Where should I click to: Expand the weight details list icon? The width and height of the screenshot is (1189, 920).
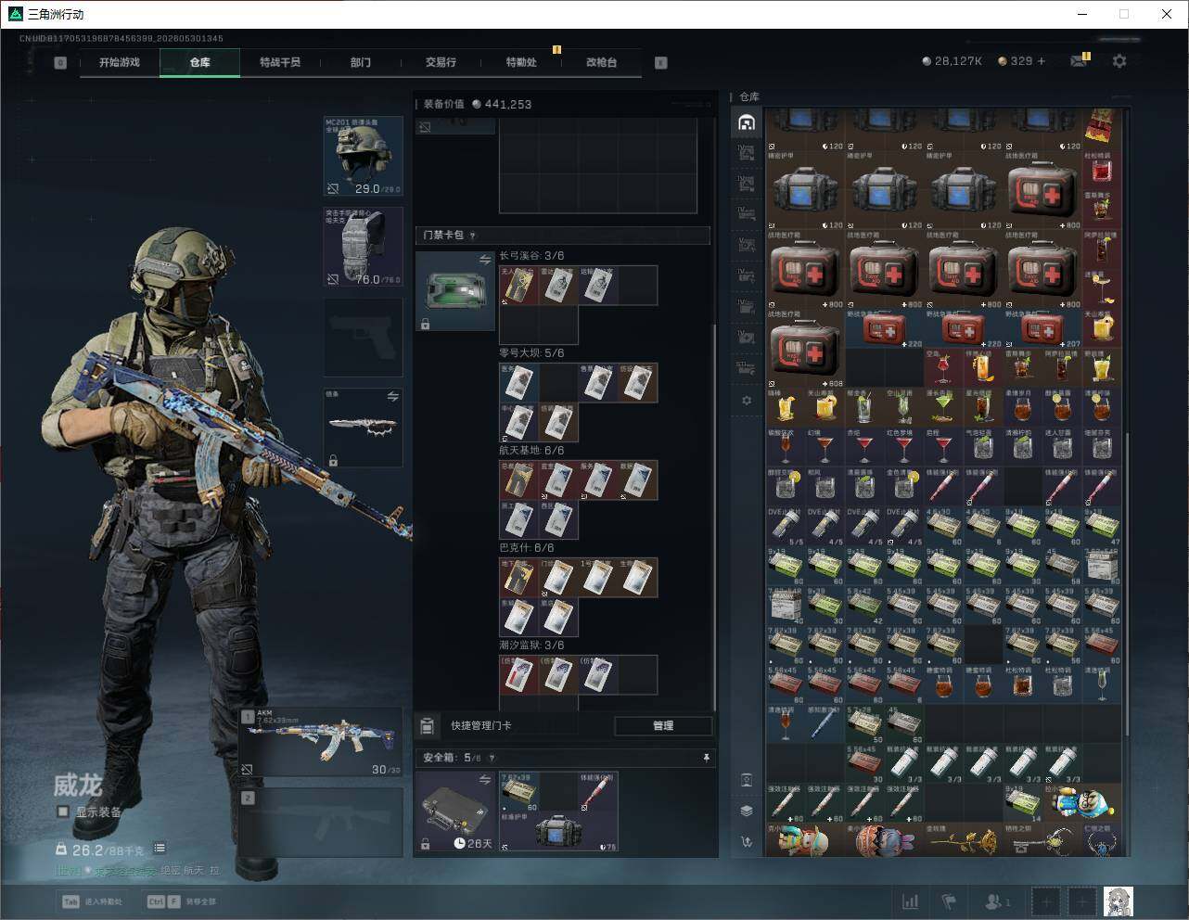160,849
